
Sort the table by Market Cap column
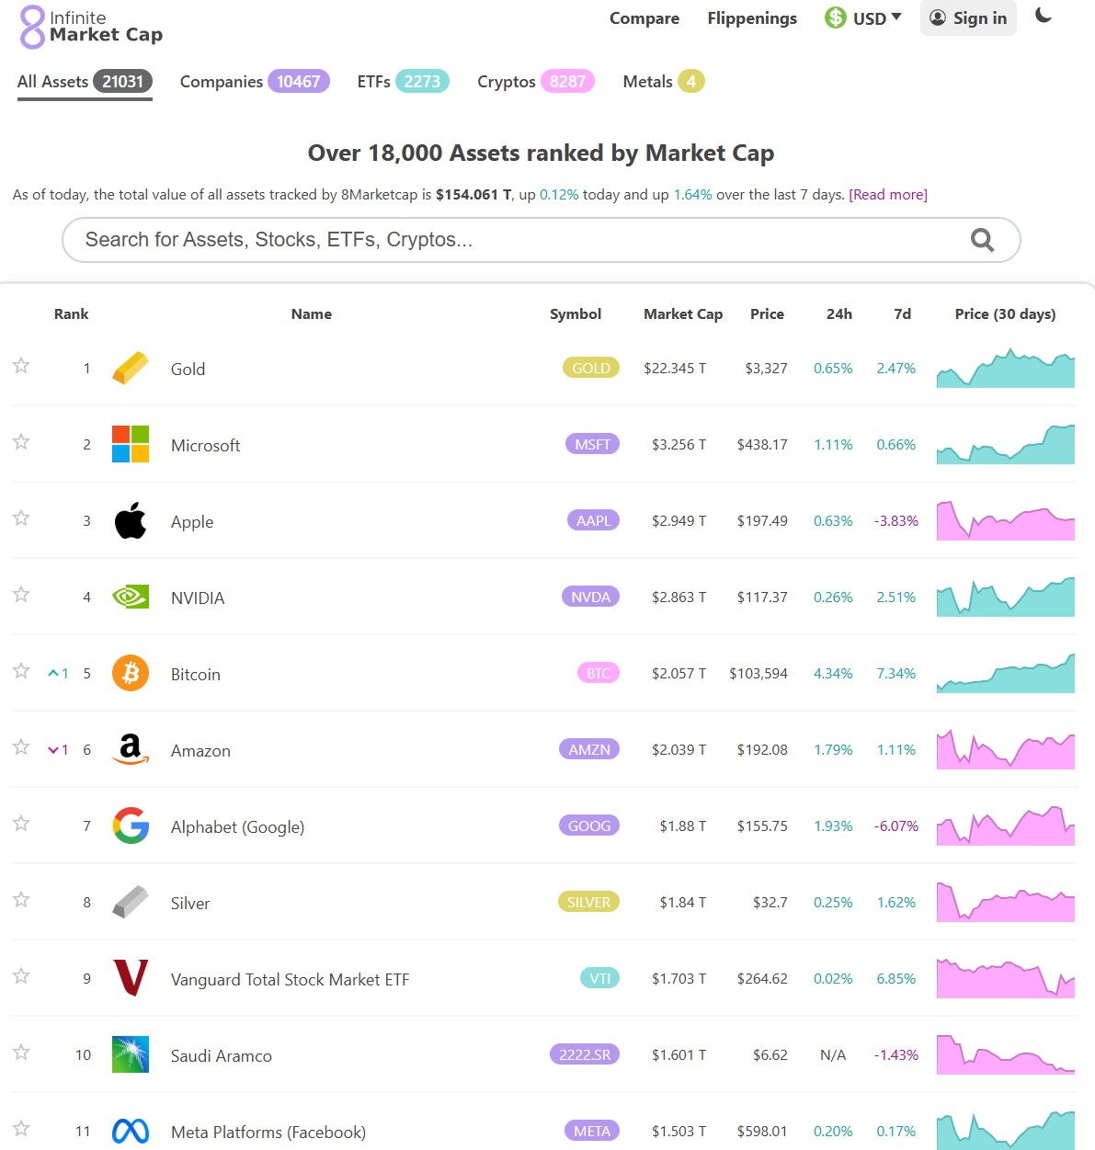[x=682, y=314]
